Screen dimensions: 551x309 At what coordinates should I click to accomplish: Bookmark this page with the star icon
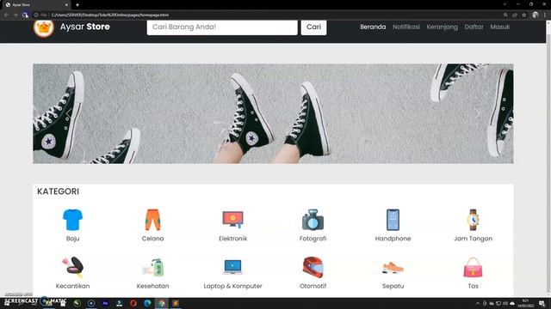tap(524, 15)
